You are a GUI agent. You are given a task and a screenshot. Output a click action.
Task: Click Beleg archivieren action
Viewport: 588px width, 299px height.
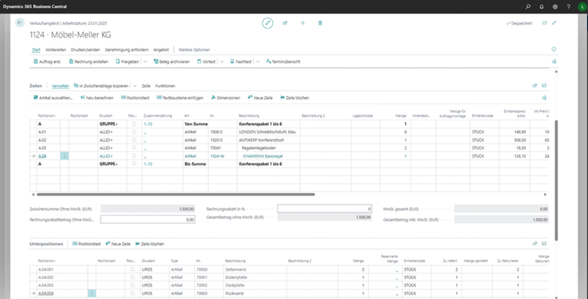tap(171, 61)
